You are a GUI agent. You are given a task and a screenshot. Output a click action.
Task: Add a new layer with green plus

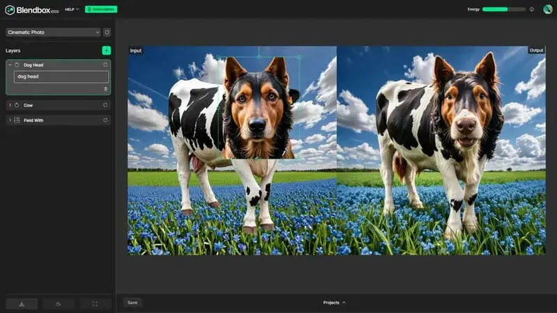click(x=107, y=50)
